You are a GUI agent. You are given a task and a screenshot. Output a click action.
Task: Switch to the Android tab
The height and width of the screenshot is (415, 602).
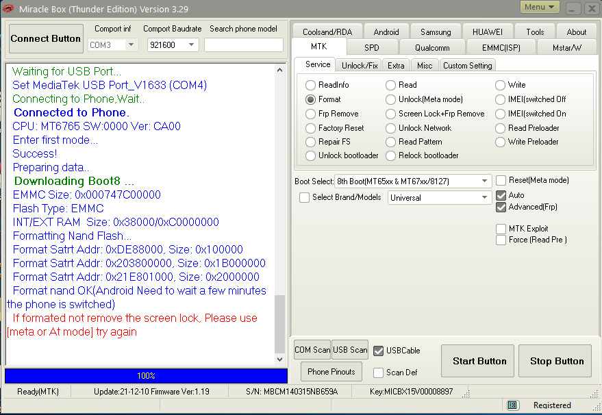[386, 32]
